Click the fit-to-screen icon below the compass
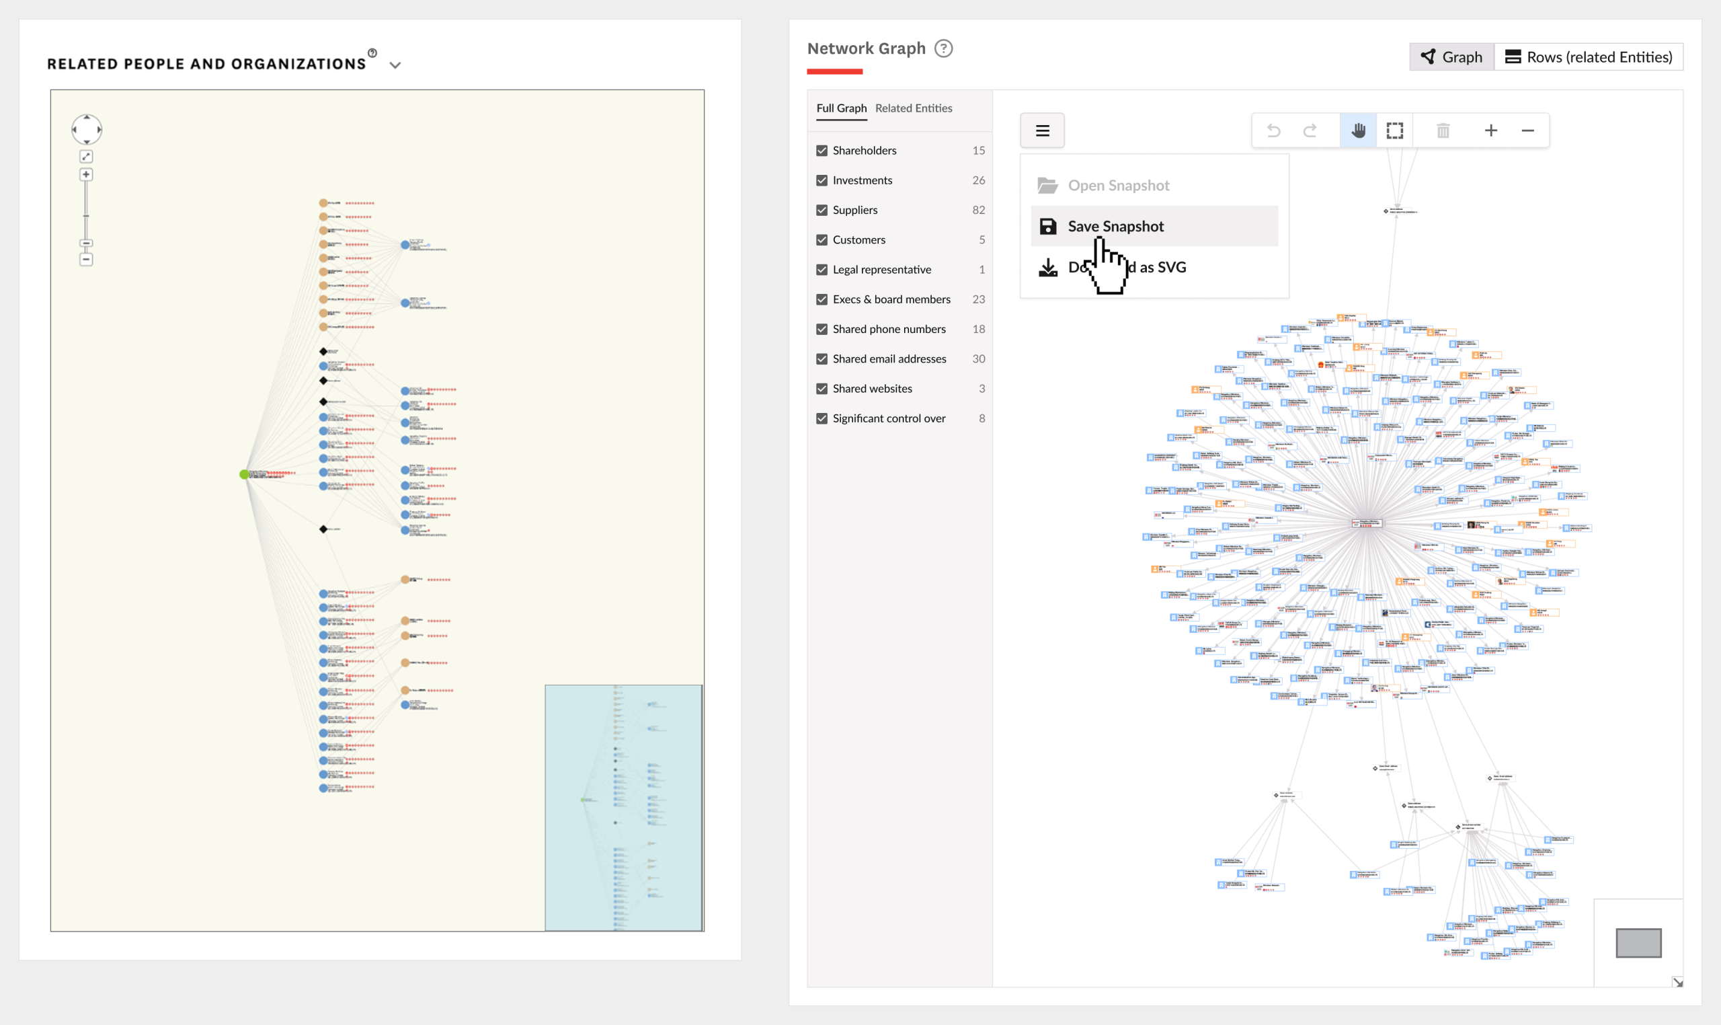Viewport: 1721px width, 1025px height. [x=86, y=157]
